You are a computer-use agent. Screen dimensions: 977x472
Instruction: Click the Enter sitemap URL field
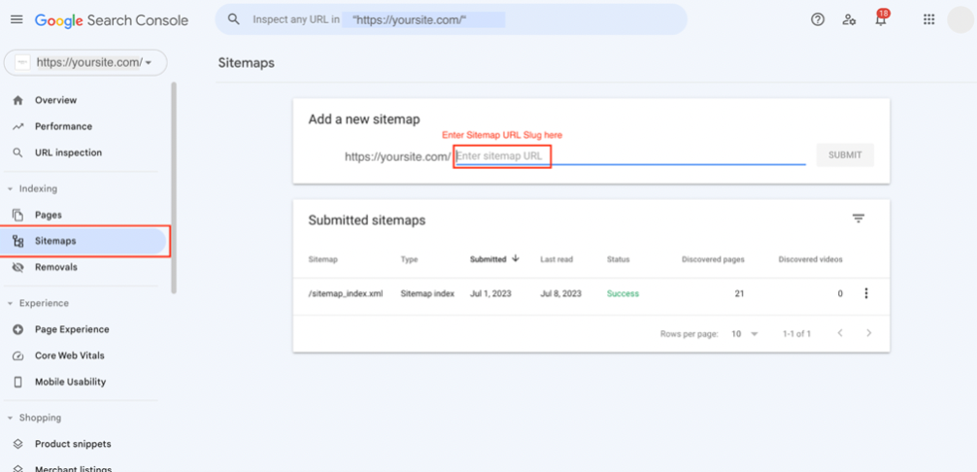629,155
